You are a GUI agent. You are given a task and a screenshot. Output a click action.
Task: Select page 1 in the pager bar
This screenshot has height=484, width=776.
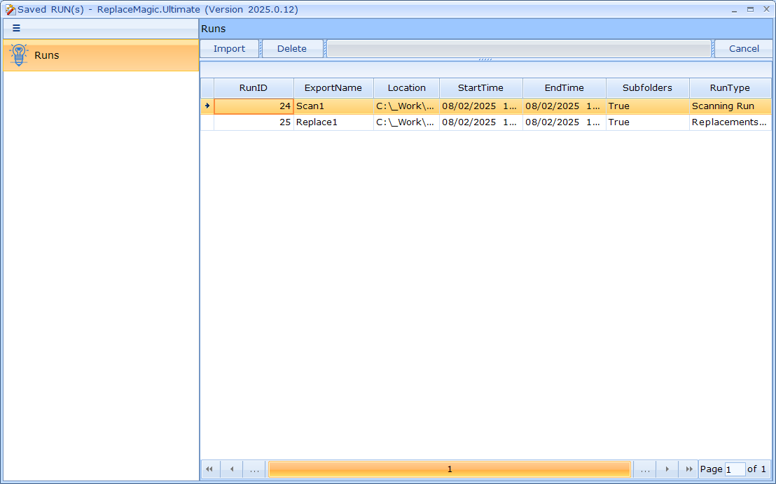click(450, 469)
